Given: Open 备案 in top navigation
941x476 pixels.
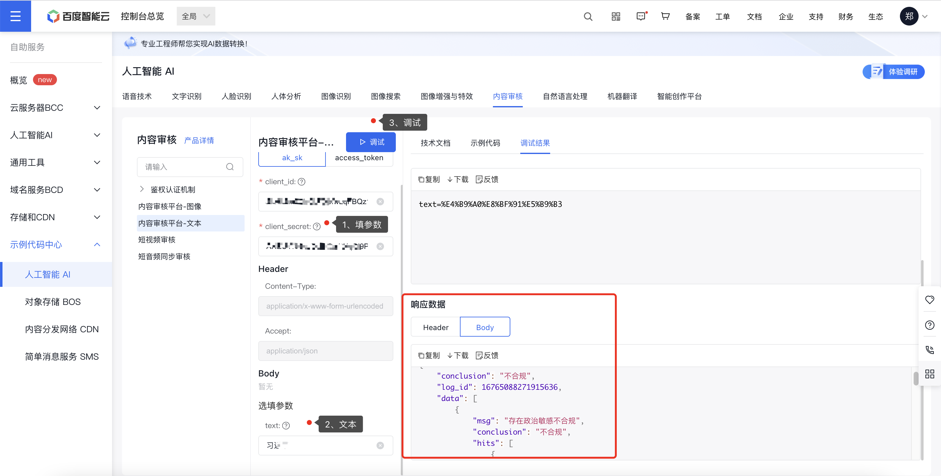Looking at the screenshot, I should pos(693,16).
